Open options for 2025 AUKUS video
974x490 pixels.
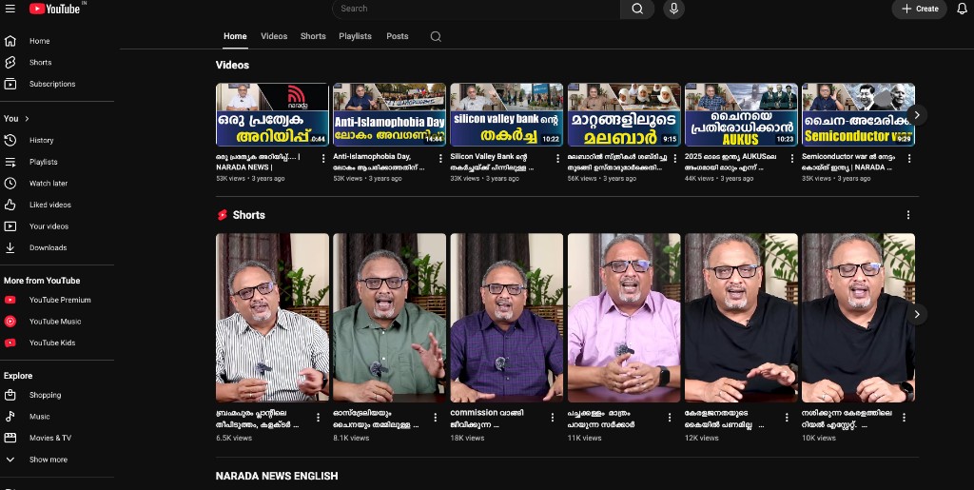792,158
